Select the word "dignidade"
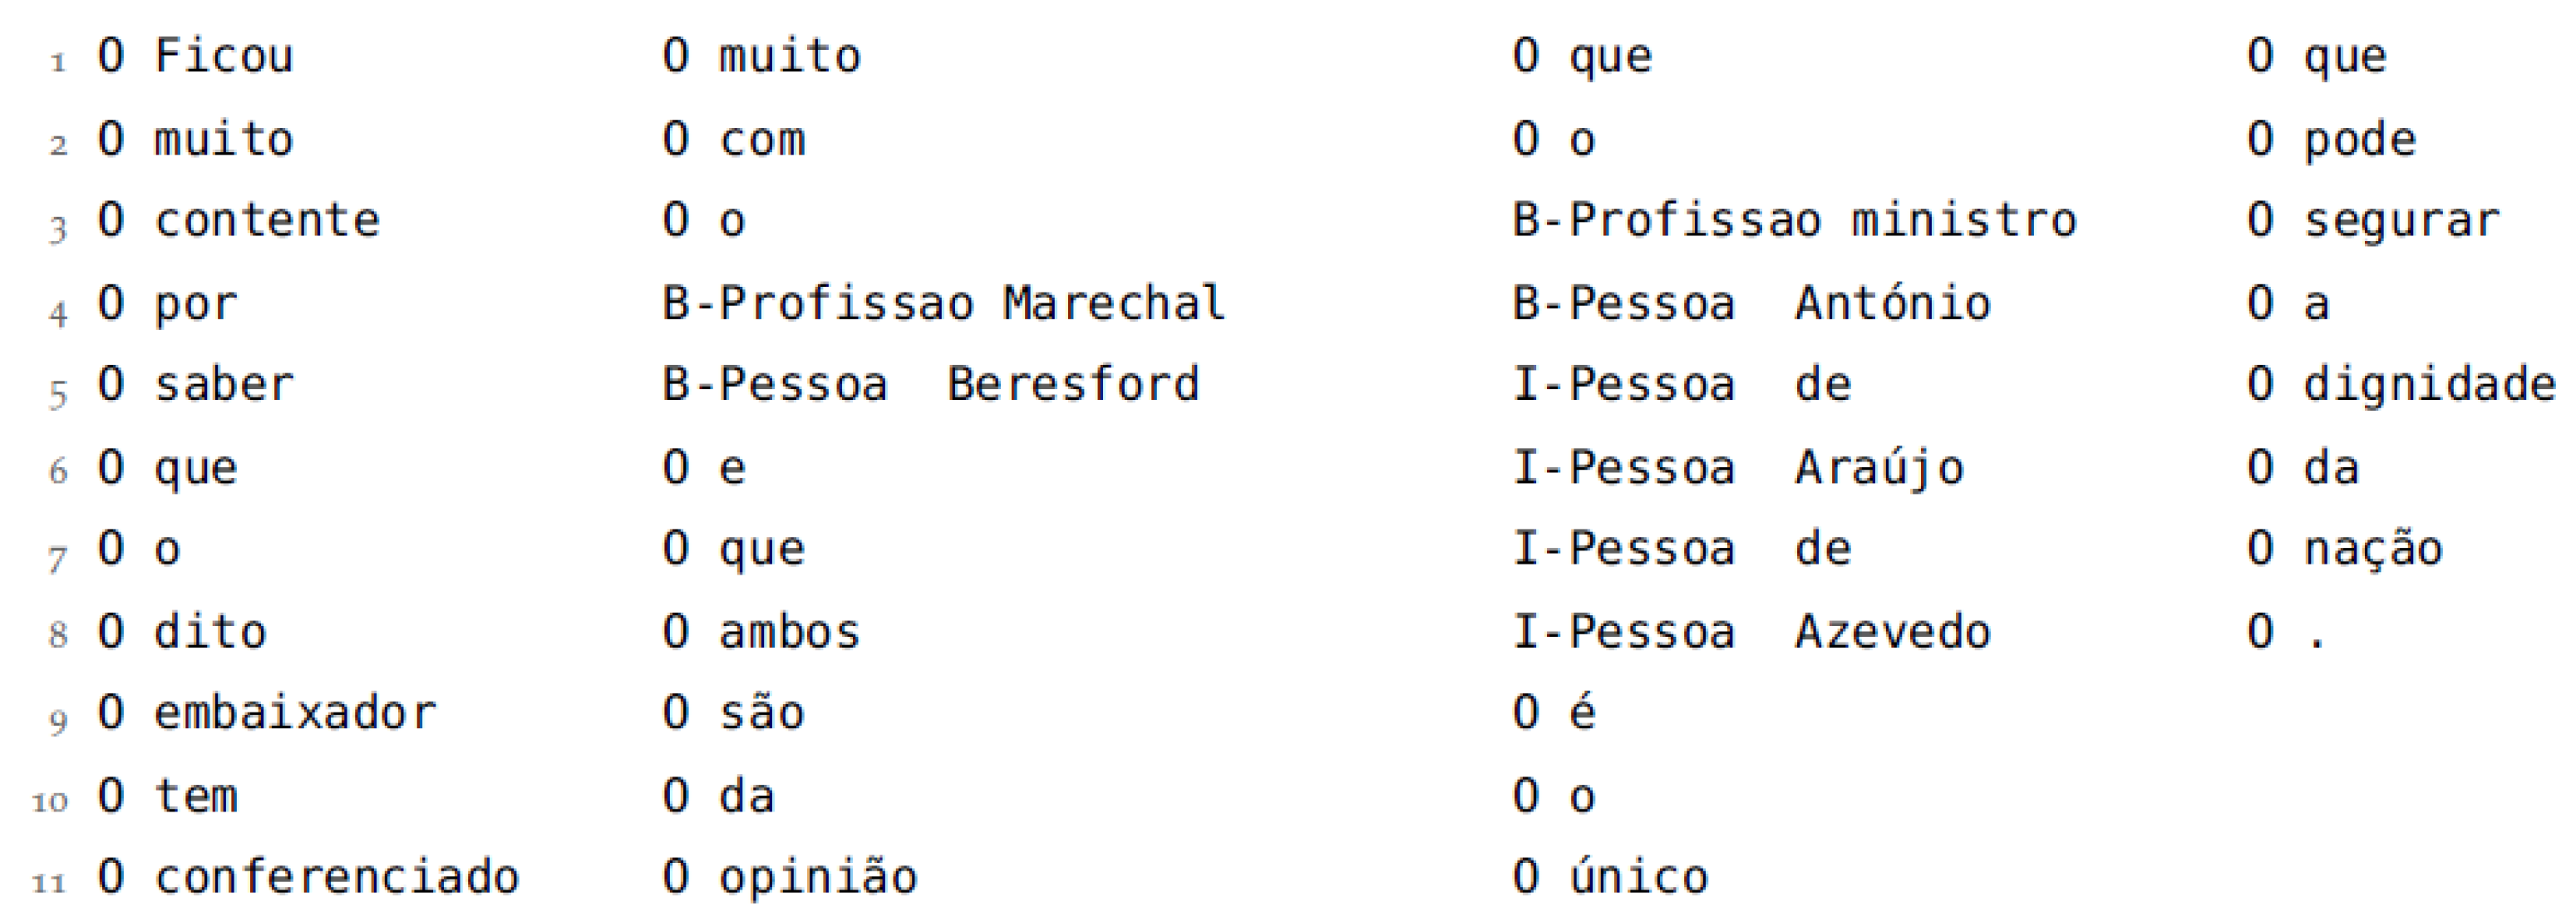 click(2429, 385)
